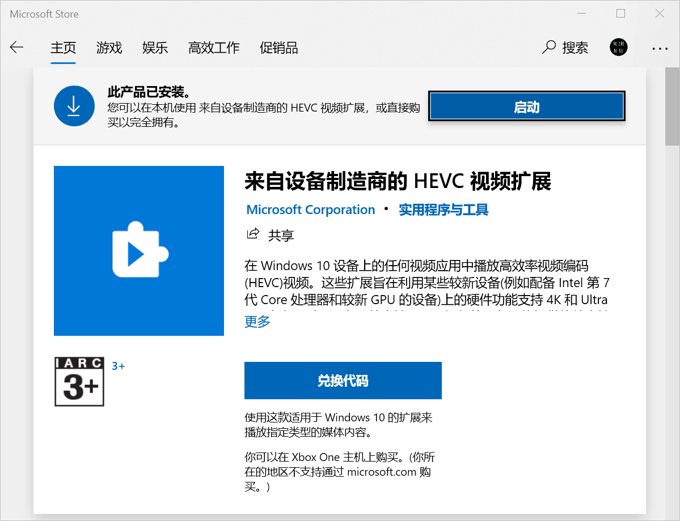Viewport: 680px width, 521px height.
Task: Open the three-dot more menu
Action: [660, 49]
